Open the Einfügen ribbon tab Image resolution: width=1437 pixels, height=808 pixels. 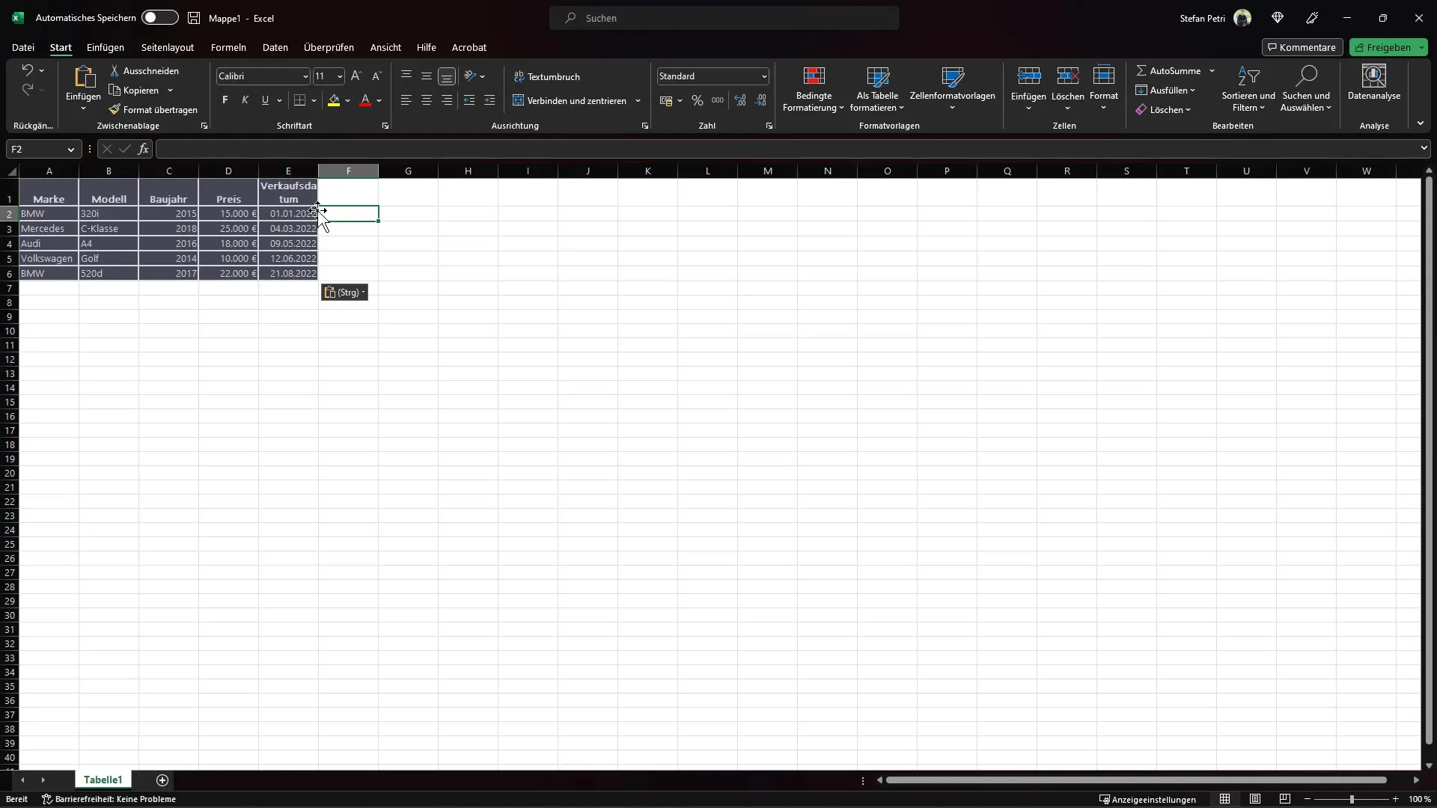pyautogui.click(x=105, y=46)
